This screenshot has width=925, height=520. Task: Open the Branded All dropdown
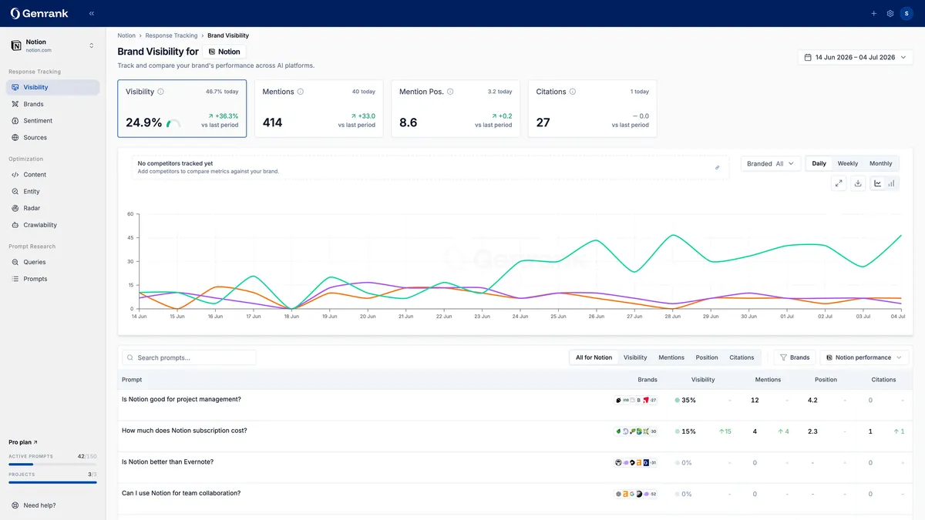771,163
